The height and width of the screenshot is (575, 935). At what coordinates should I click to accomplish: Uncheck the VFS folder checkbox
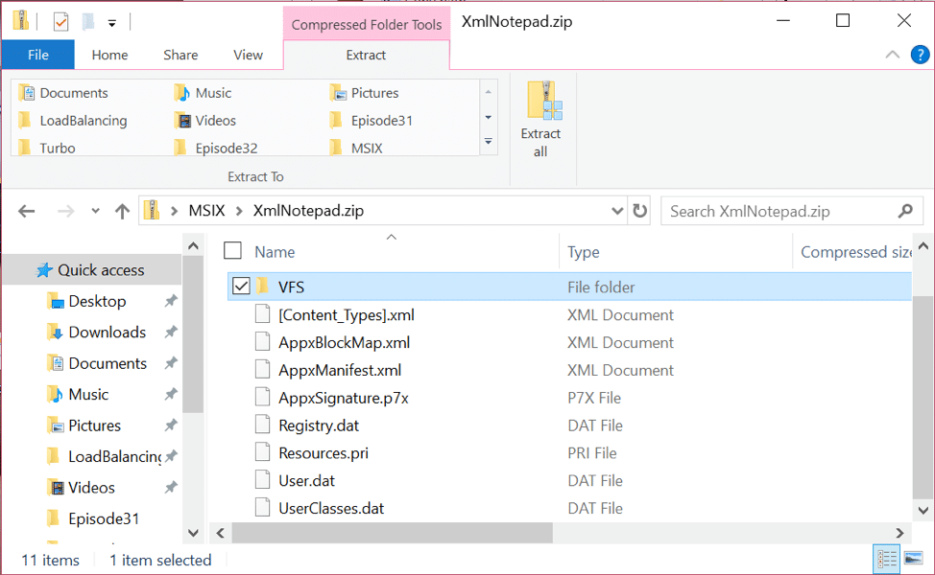point(241,287)
